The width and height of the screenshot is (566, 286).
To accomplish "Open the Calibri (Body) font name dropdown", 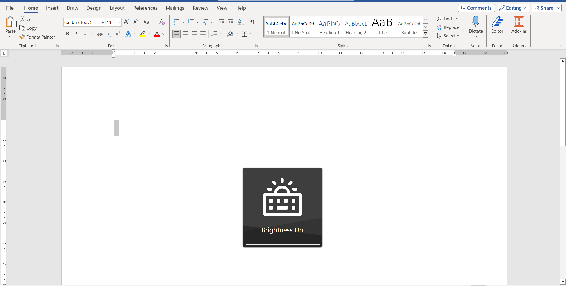I will 103,22.
